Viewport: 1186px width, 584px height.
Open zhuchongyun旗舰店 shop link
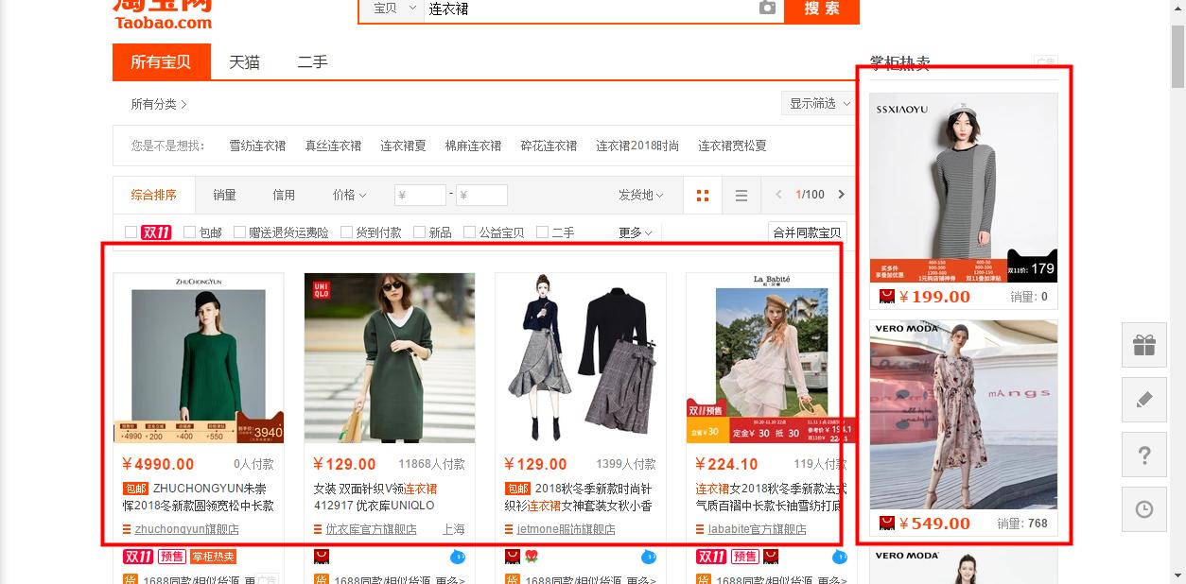(x=186, y=529)
